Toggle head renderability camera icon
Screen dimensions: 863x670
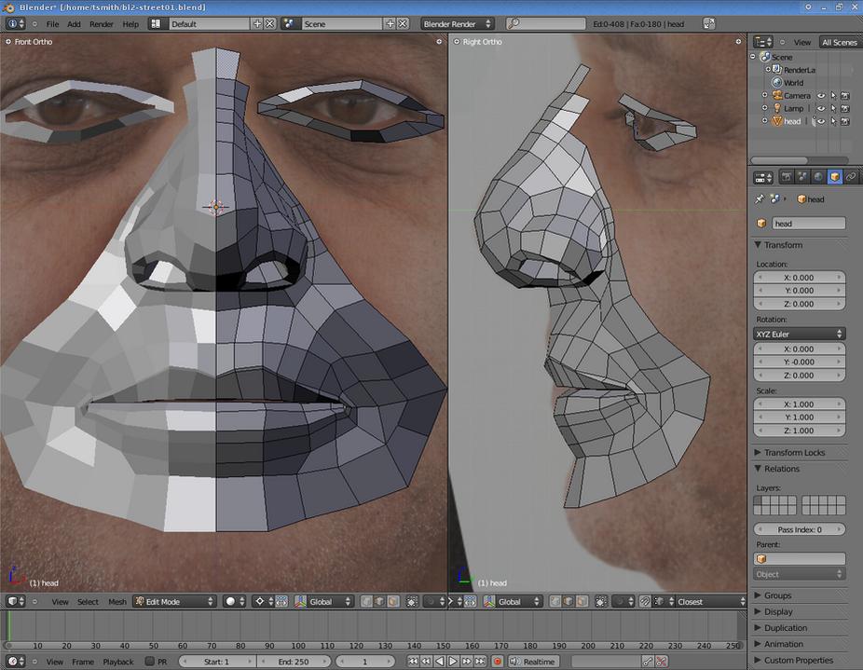(x=845, y=121)
